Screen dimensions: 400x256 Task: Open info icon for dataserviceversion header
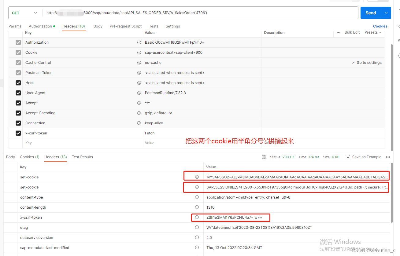(x=197, y=237)
